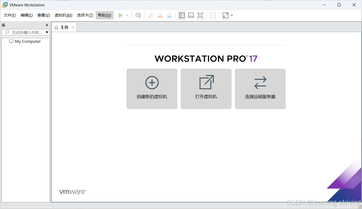Click the console view toolbar icon
Viewport: 362px width, 209px height.
(213, 16)
